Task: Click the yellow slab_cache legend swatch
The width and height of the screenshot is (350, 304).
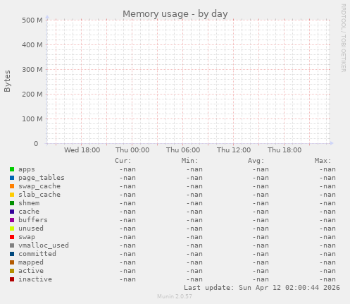Action: [x=12, y=195]
